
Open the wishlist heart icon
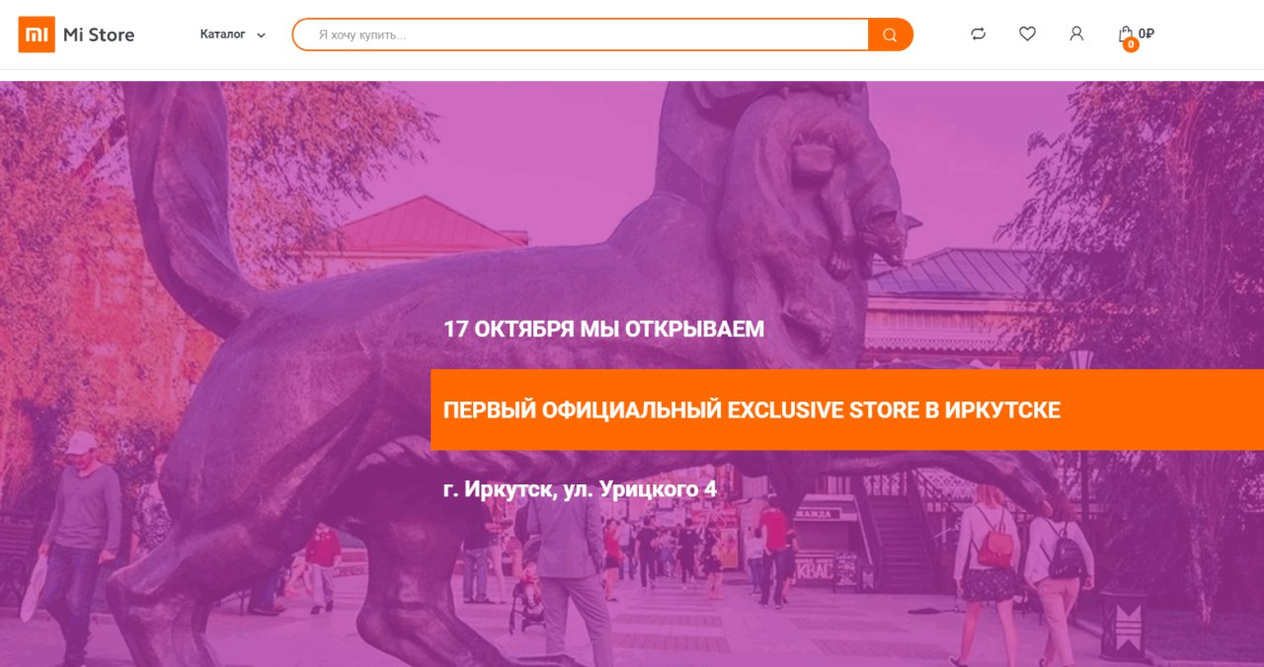(x=1027, y=34)
